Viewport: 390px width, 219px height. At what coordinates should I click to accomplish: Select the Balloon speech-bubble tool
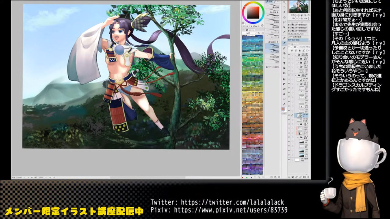point(284,99)
